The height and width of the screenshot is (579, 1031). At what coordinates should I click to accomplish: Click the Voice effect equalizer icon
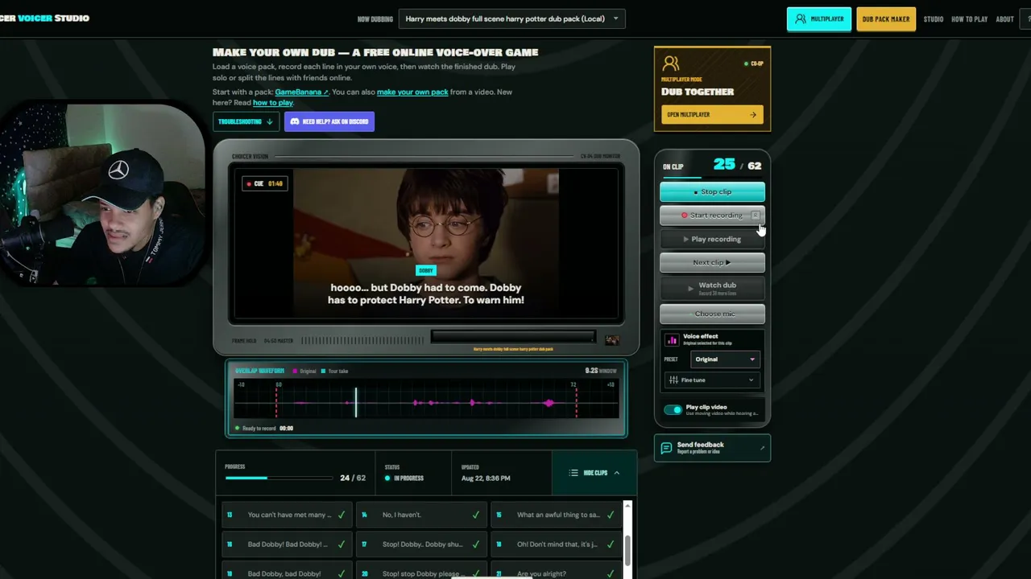tap(672, 339)
